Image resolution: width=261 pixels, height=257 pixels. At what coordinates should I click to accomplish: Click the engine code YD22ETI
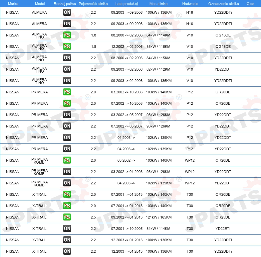point(223,229)
